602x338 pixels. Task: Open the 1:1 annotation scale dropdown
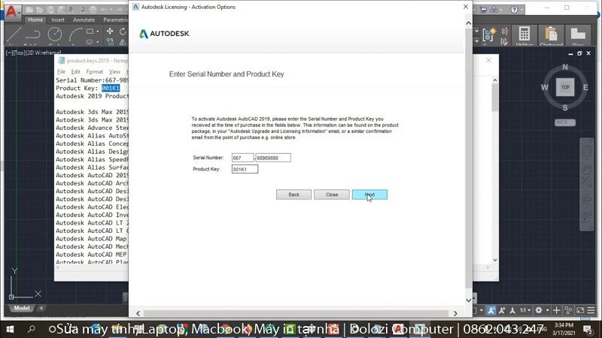(x=525, y=310)
